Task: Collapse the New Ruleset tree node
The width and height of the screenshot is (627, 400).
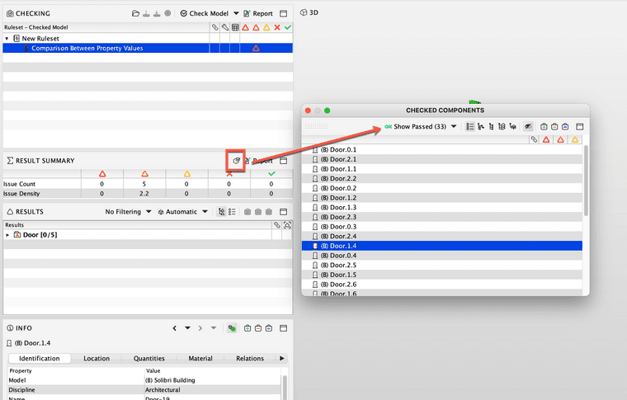Action: 7,39
